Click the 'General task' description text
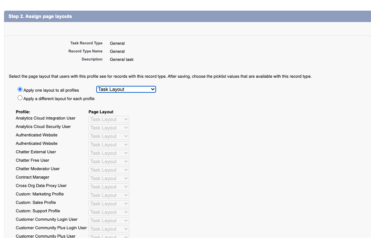 [122, 59]
